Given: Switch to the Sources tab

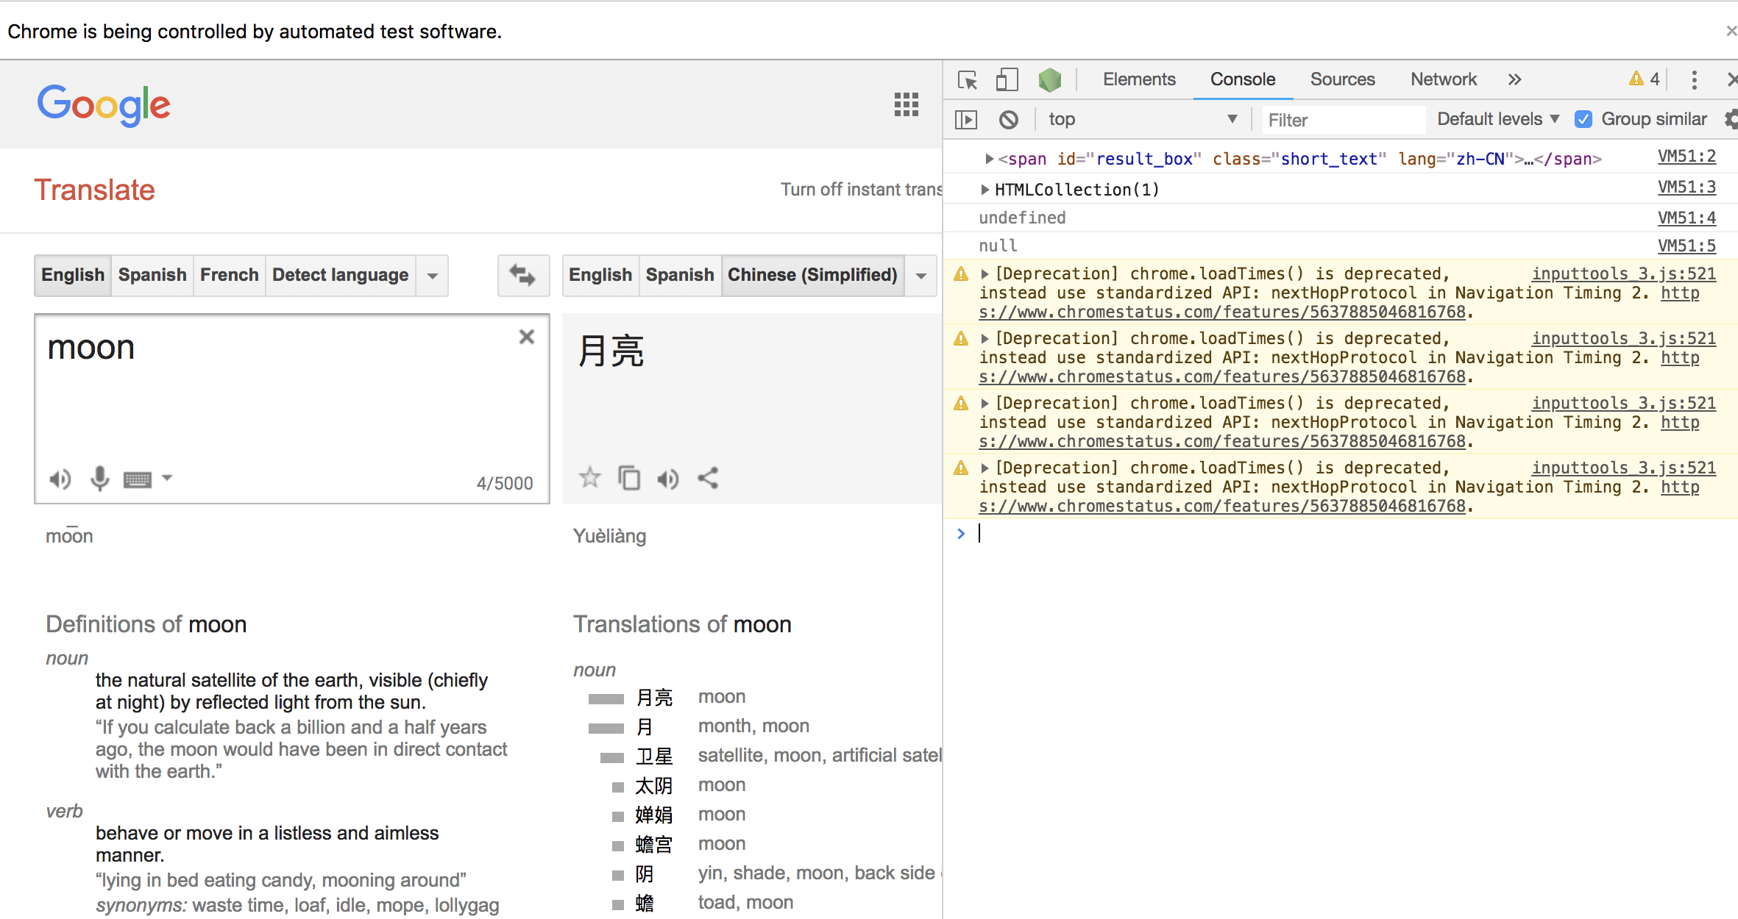Looking at the screenshot, I should [x=1342, y=79].
